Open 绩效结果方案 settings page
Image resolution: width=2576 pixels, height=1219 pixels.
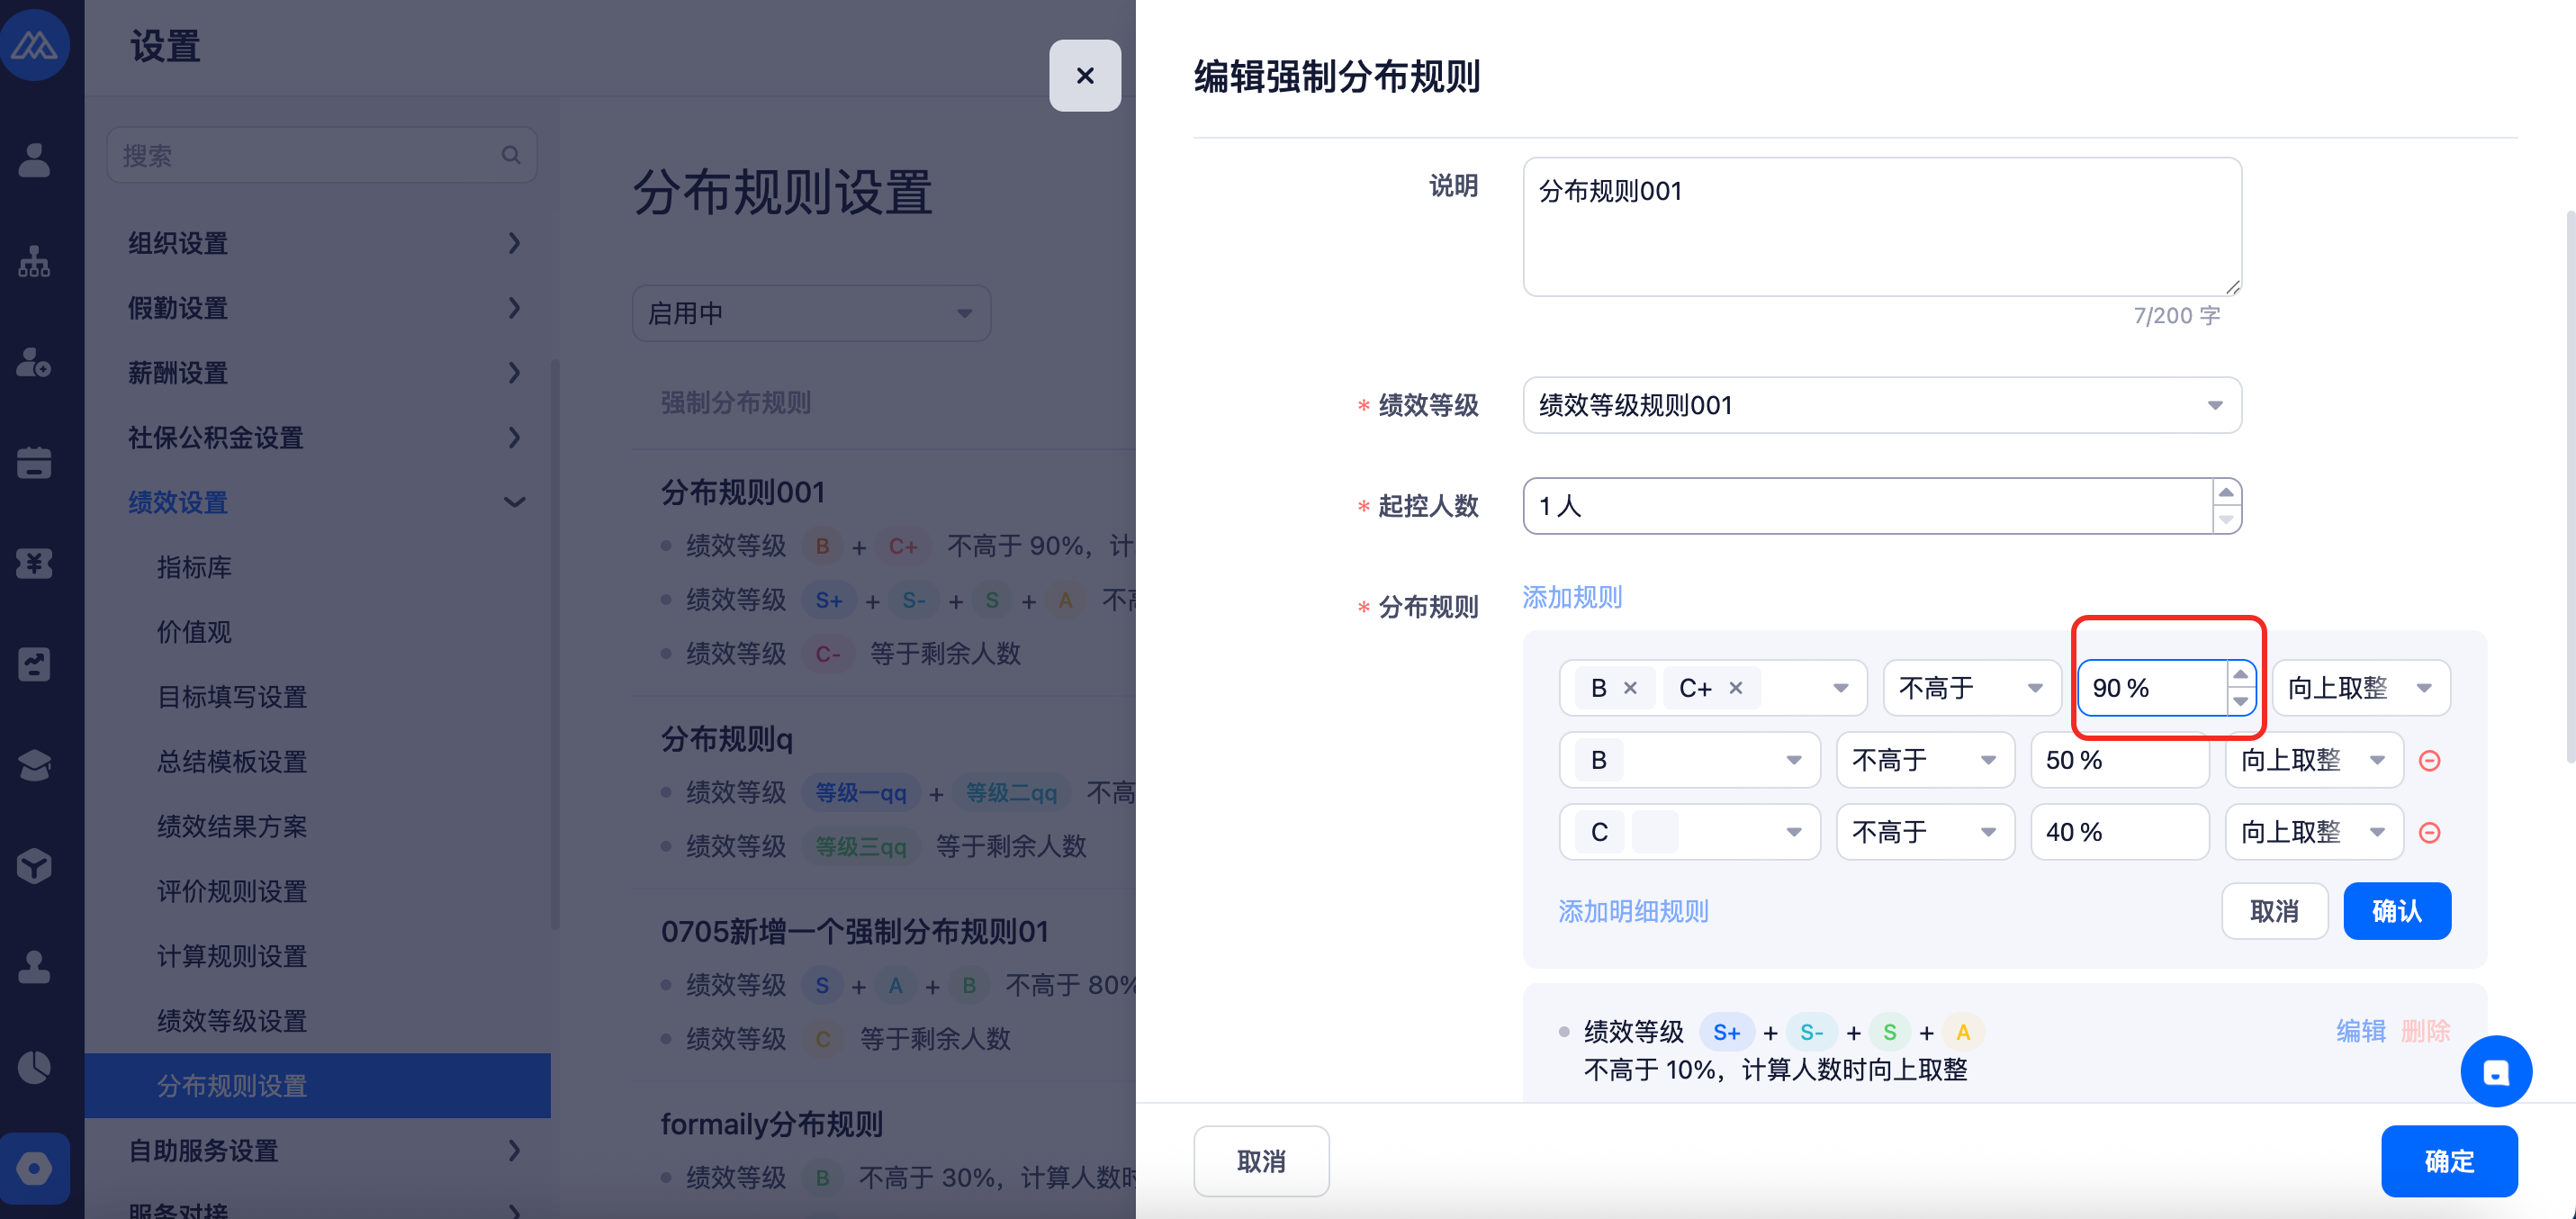coord(232,826)
